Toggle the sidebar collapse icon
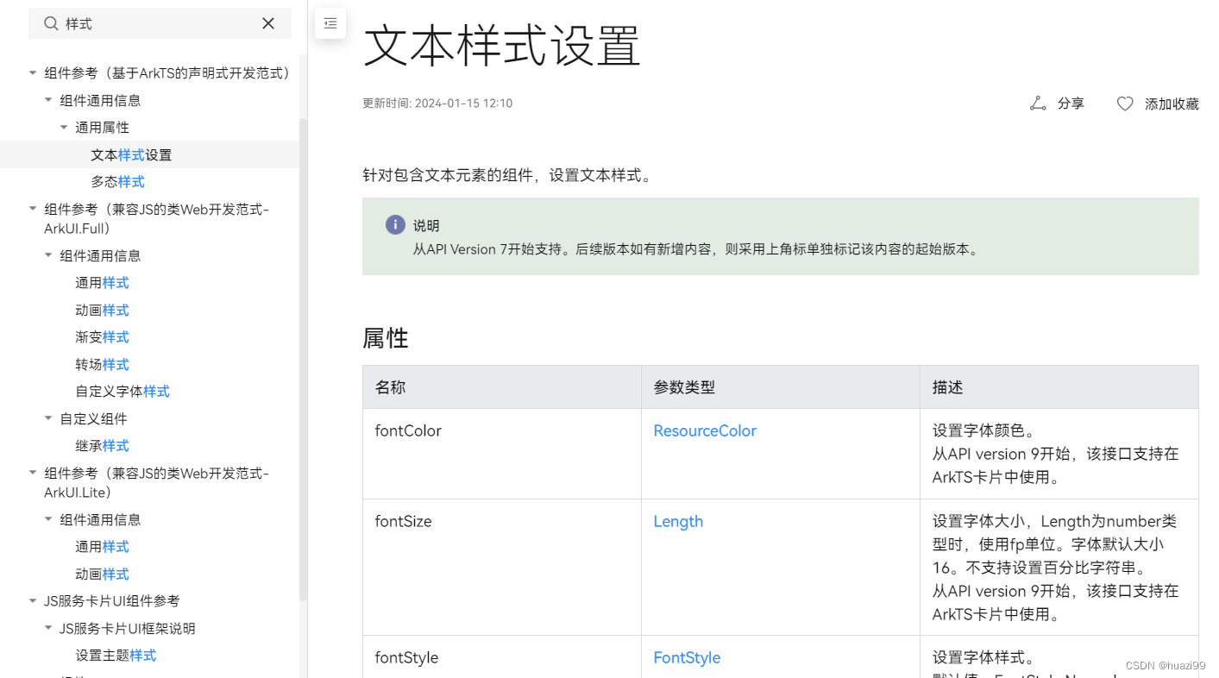1219x678 pixels. [x=330, y=24]
